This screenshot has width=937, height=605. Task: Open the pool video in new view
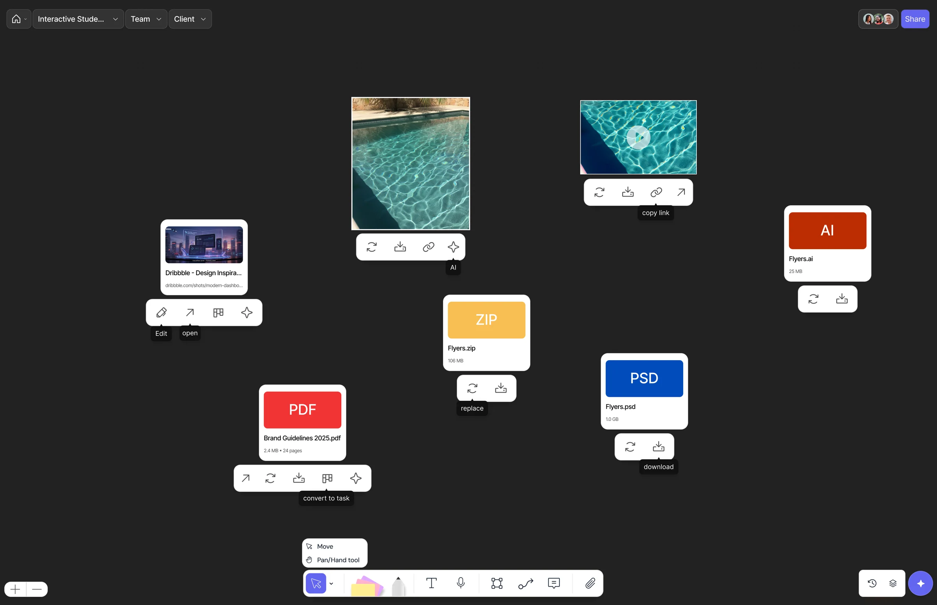tap(681, 192)
